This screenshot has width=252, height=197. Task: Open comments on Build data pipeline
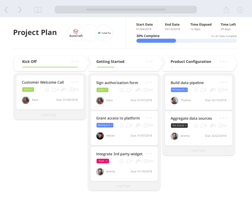[x=204, y=90]
